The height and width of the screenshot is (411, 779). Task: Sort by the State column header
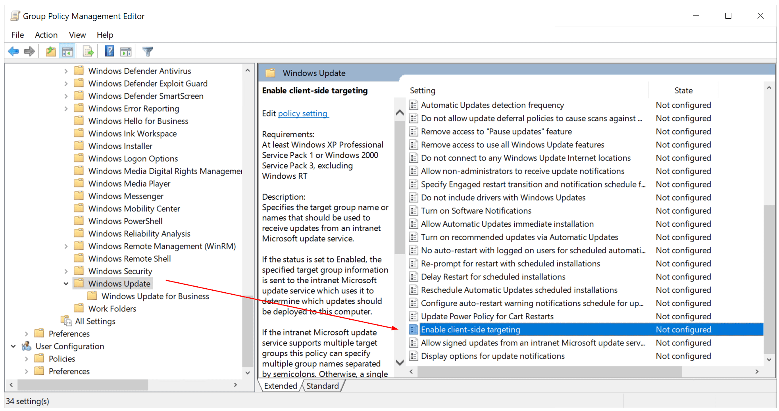(683, 91)
